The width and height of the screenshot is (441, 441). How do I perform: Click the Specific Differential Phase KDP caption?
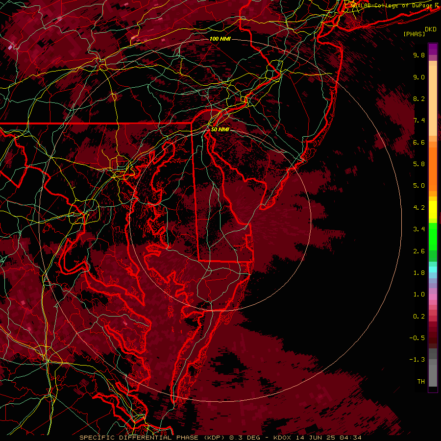click(x=220, y=438)
